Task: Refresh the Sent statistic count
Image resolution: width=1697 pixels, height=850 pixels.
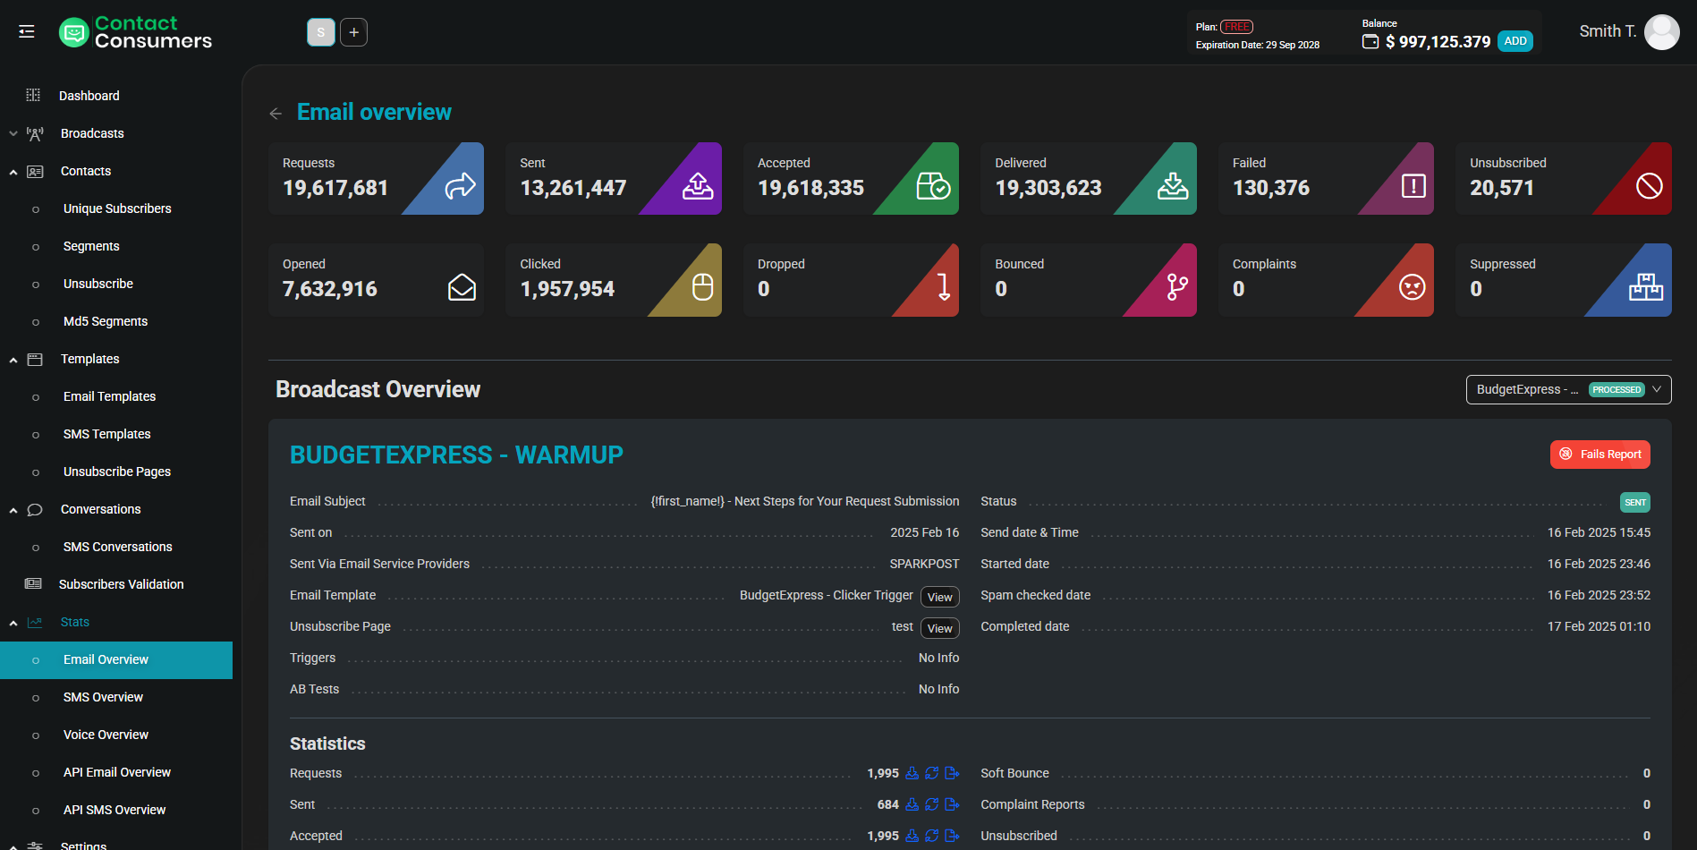Action: [x=932, y=804]
